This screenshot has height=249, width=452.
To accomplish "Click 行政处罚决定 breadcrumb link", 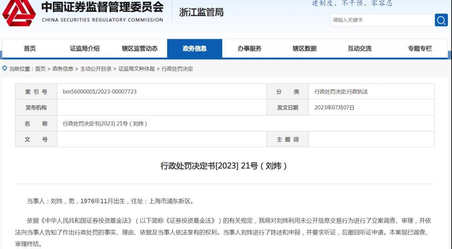I will pos(177,69).
